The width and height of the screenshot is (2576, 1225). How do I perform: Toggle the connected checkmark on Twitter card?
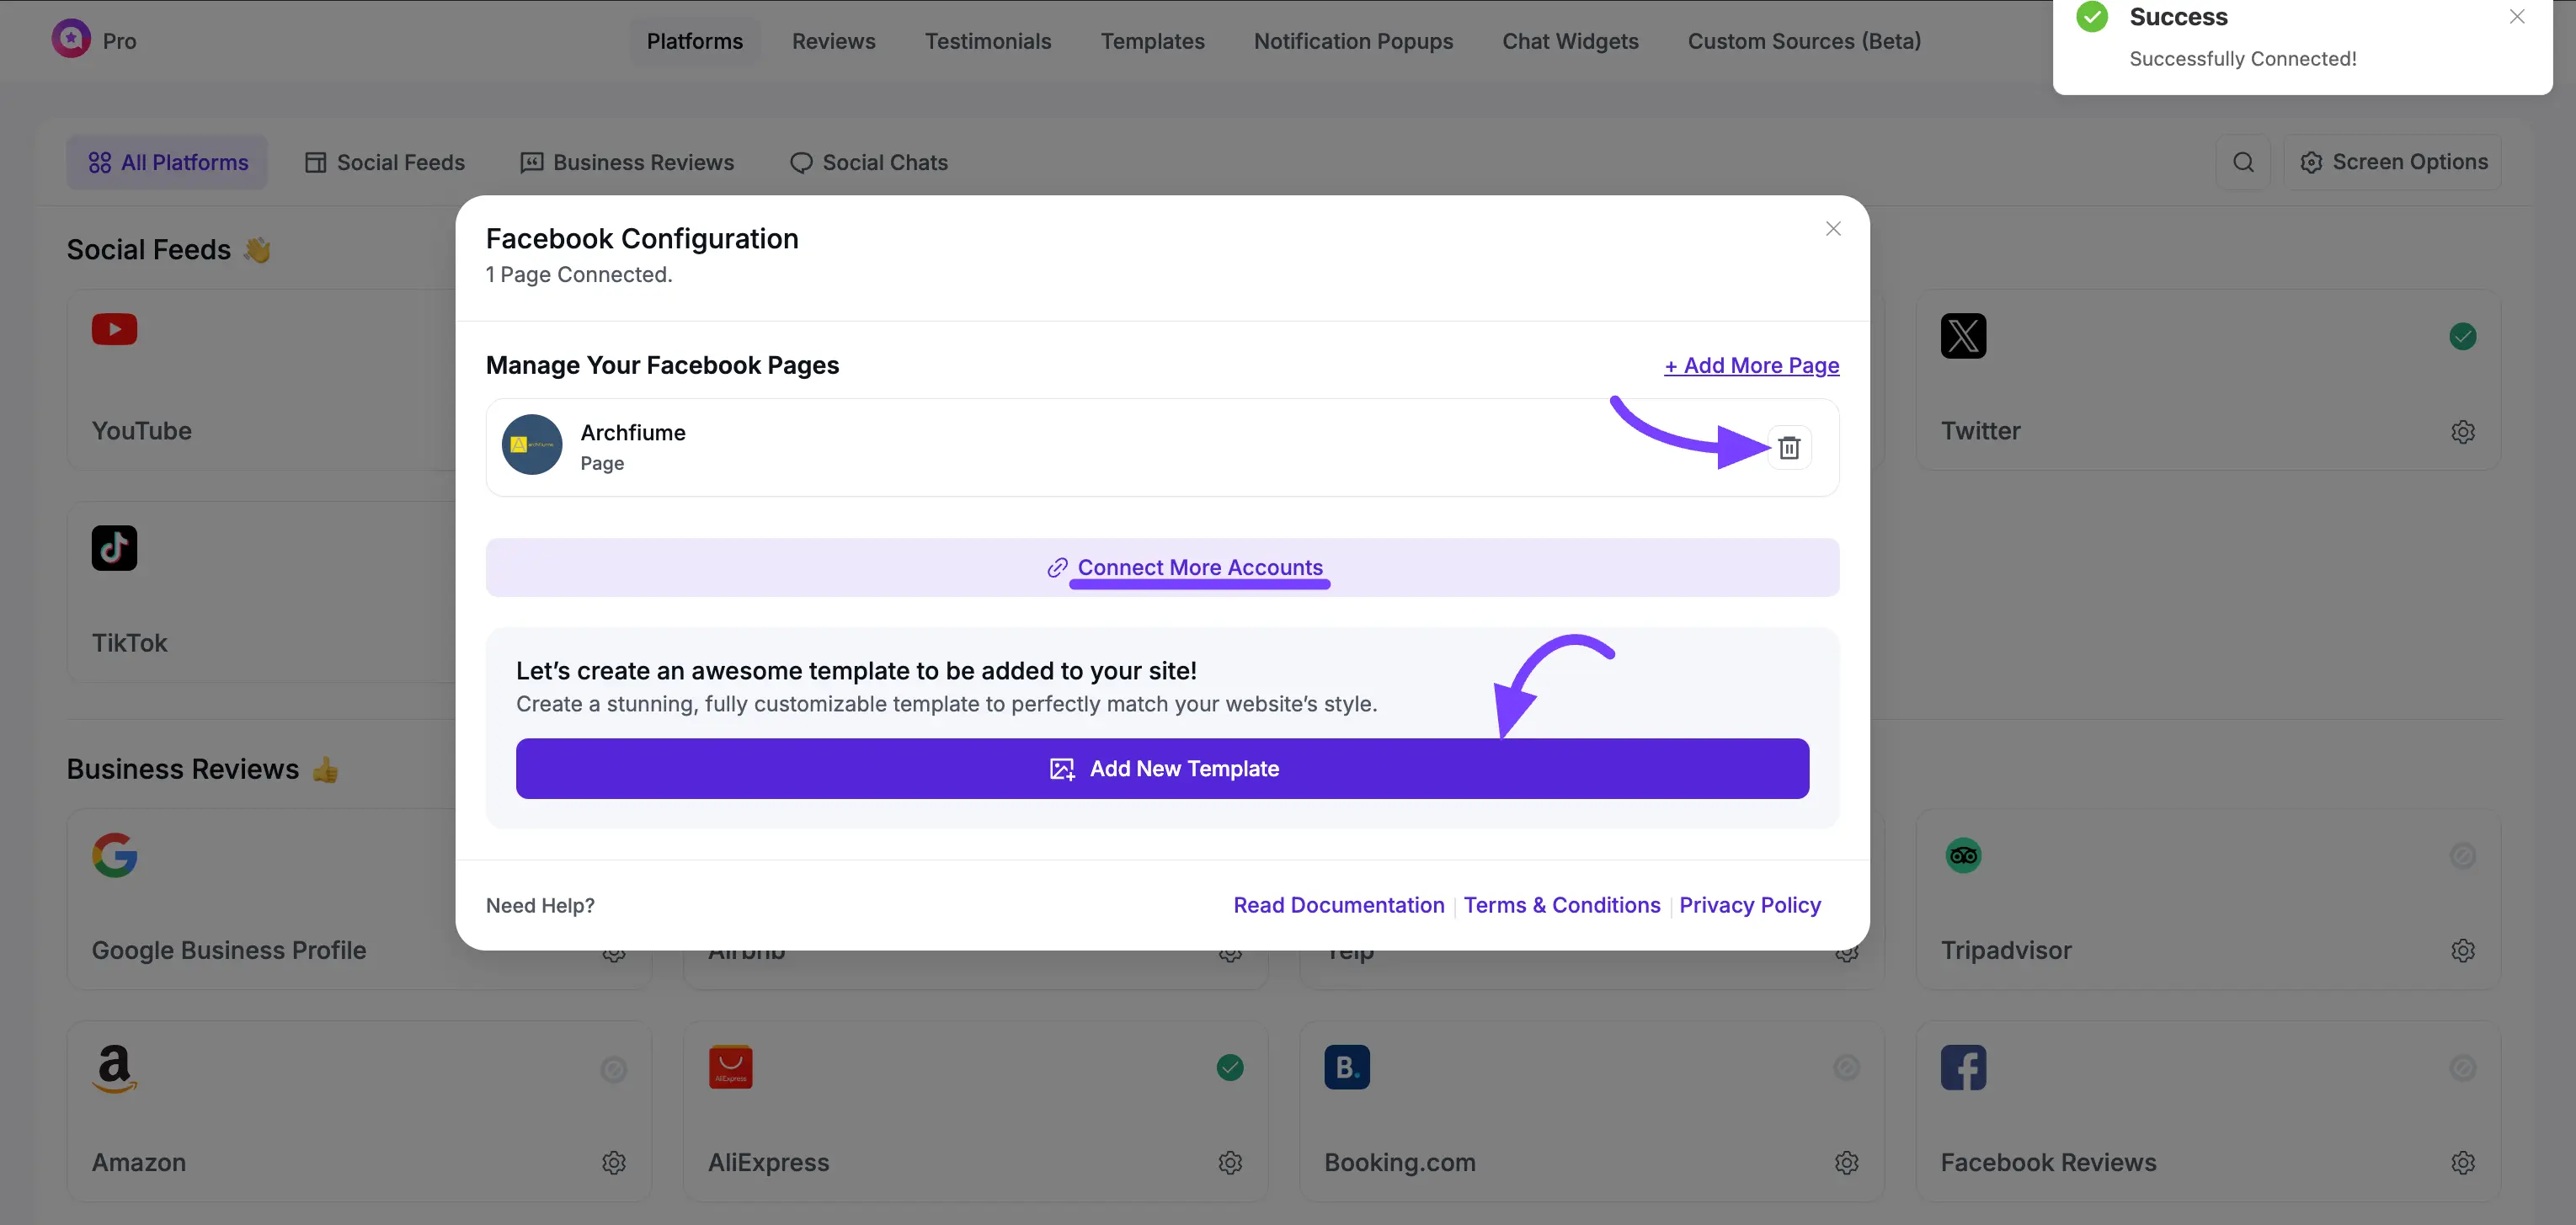point(2463,336)
